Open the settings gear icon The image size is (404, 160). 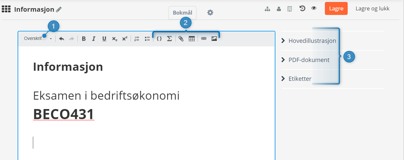210,13
